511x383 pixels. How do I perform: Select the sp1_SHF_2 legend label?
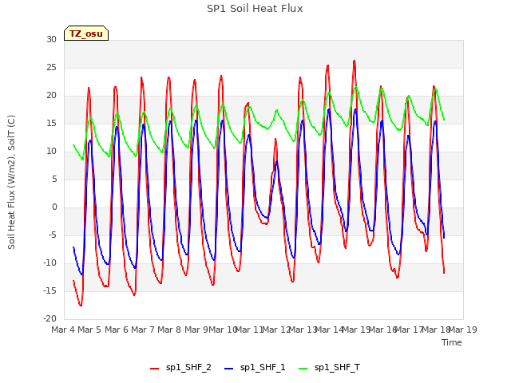point(188,368)
